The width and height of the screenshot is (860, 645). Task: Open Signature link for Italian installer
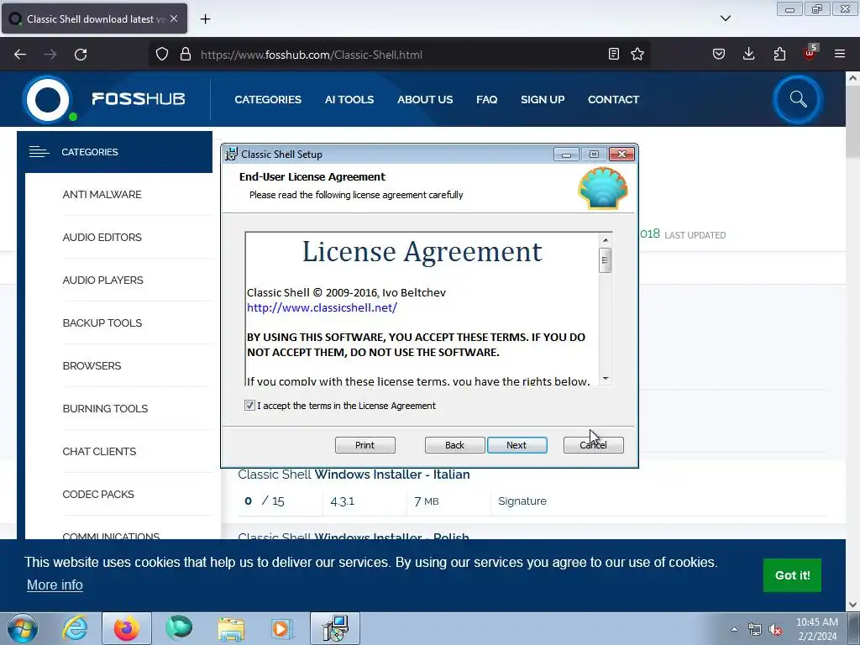pos(522,501)
